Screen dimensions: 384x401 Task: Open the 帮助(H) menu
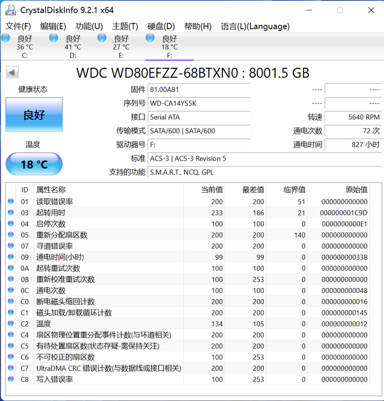pyautogui.click(x=198, y=26)
